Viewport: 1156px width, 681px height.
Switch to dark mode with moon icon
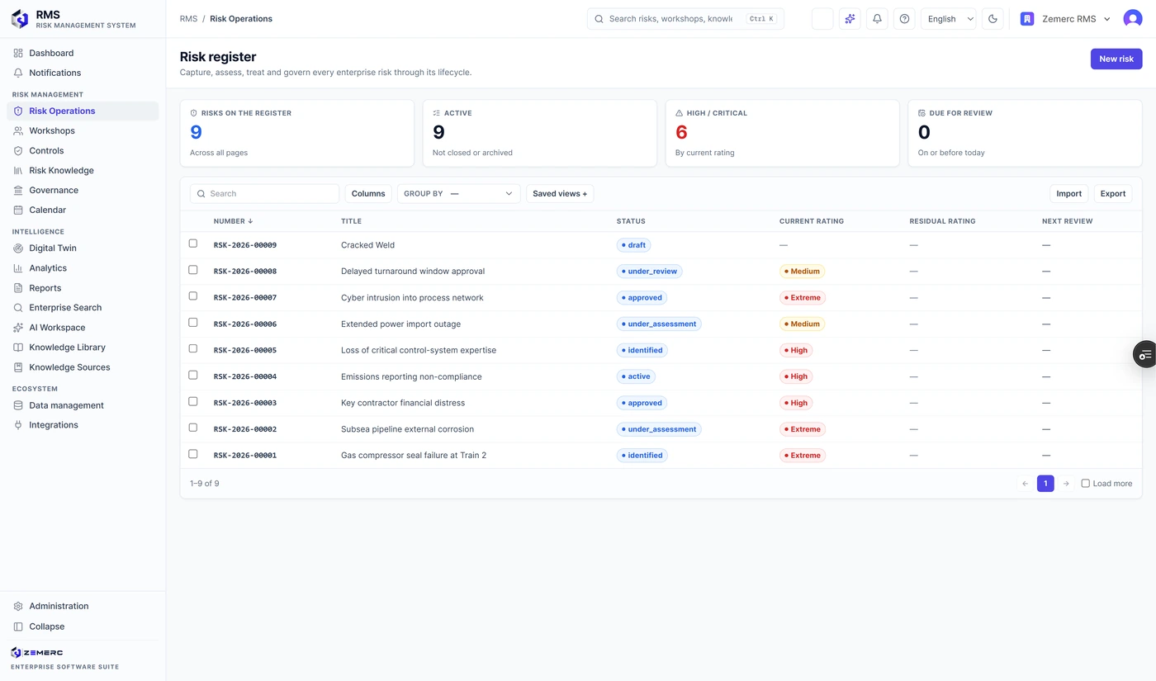point(993,19)
